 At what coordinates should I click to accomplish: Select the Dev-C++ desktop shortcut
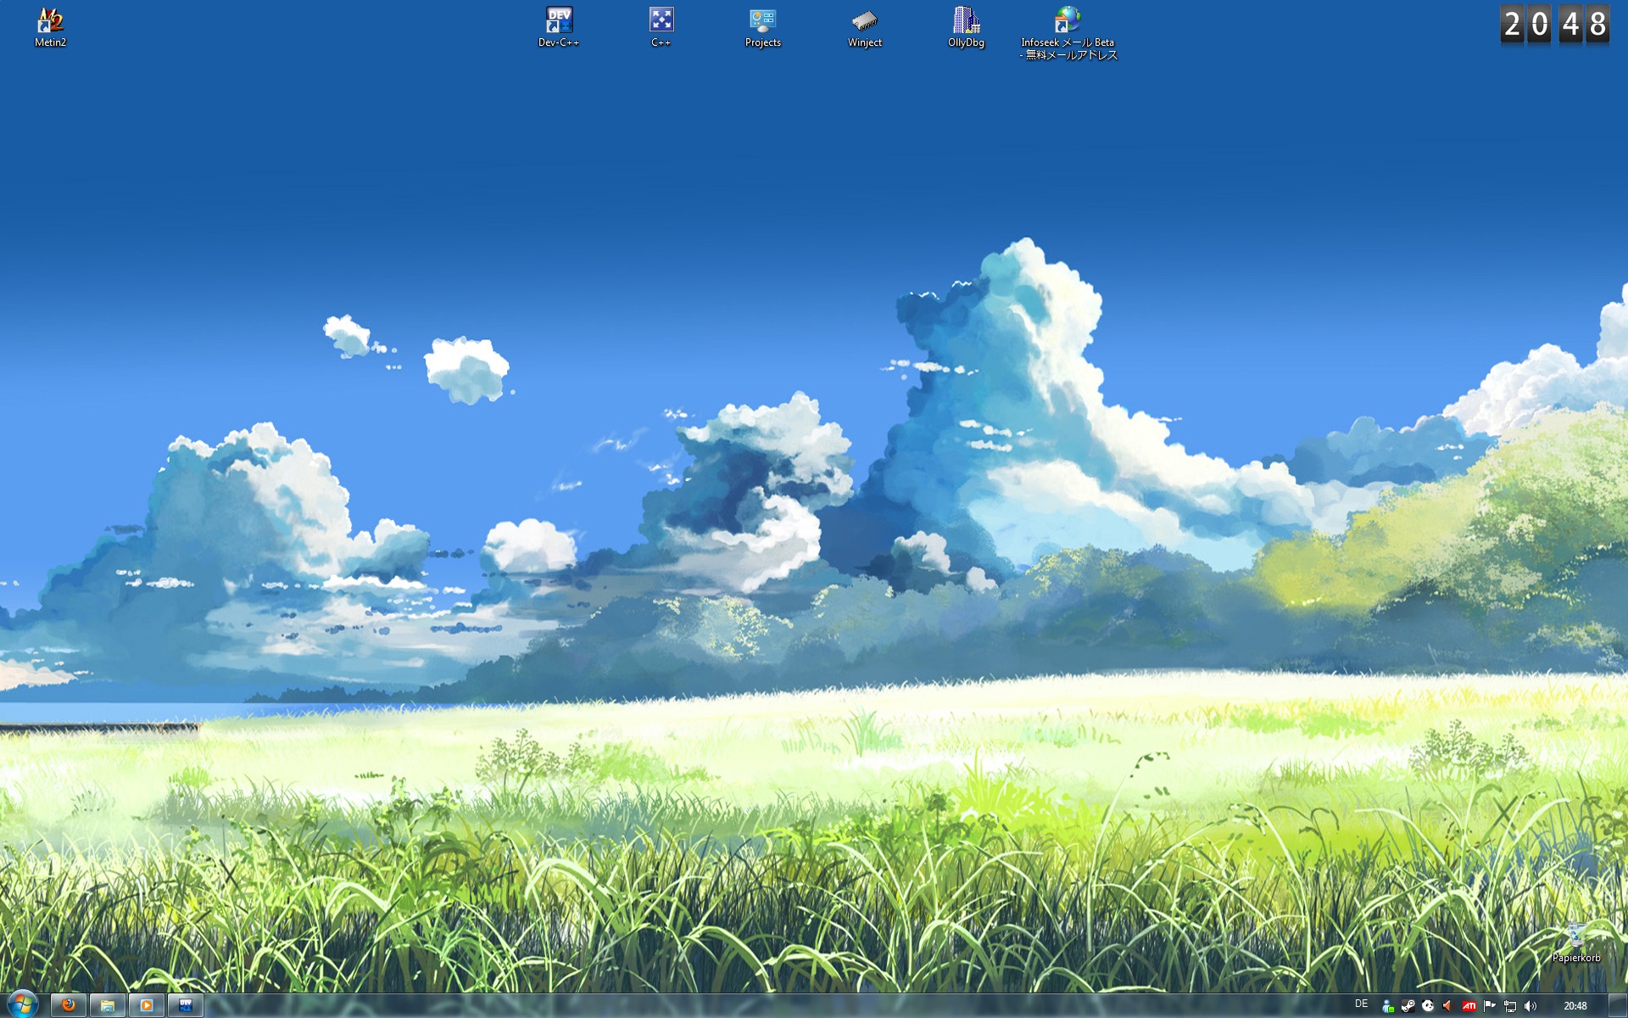[x=559, y=27]
